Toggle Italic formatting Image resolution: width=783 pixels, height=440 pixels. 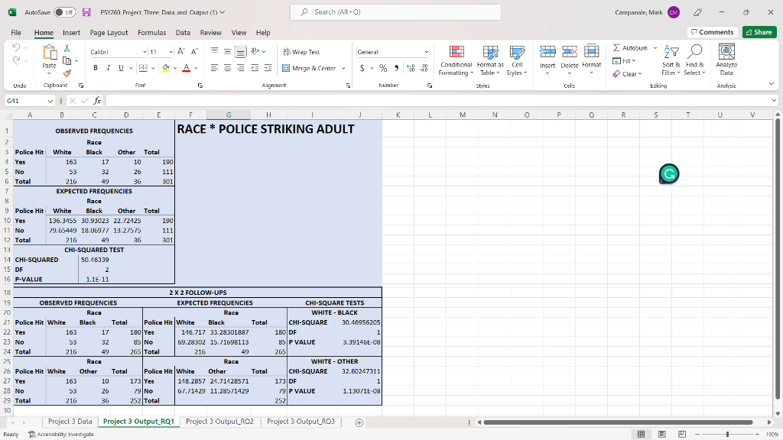click(x=108, y=68)
